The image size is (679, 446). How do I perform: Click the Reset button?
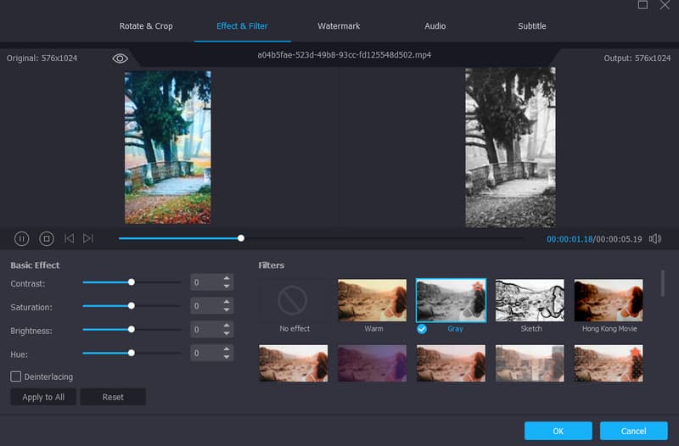(x=113, y=397)
